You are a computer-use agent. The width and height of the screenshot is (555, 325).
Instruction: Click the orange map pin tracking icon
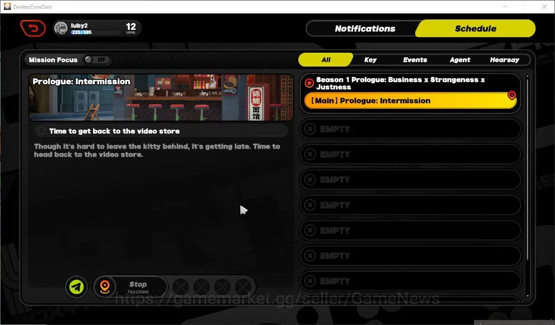click(x=105, y=287)
